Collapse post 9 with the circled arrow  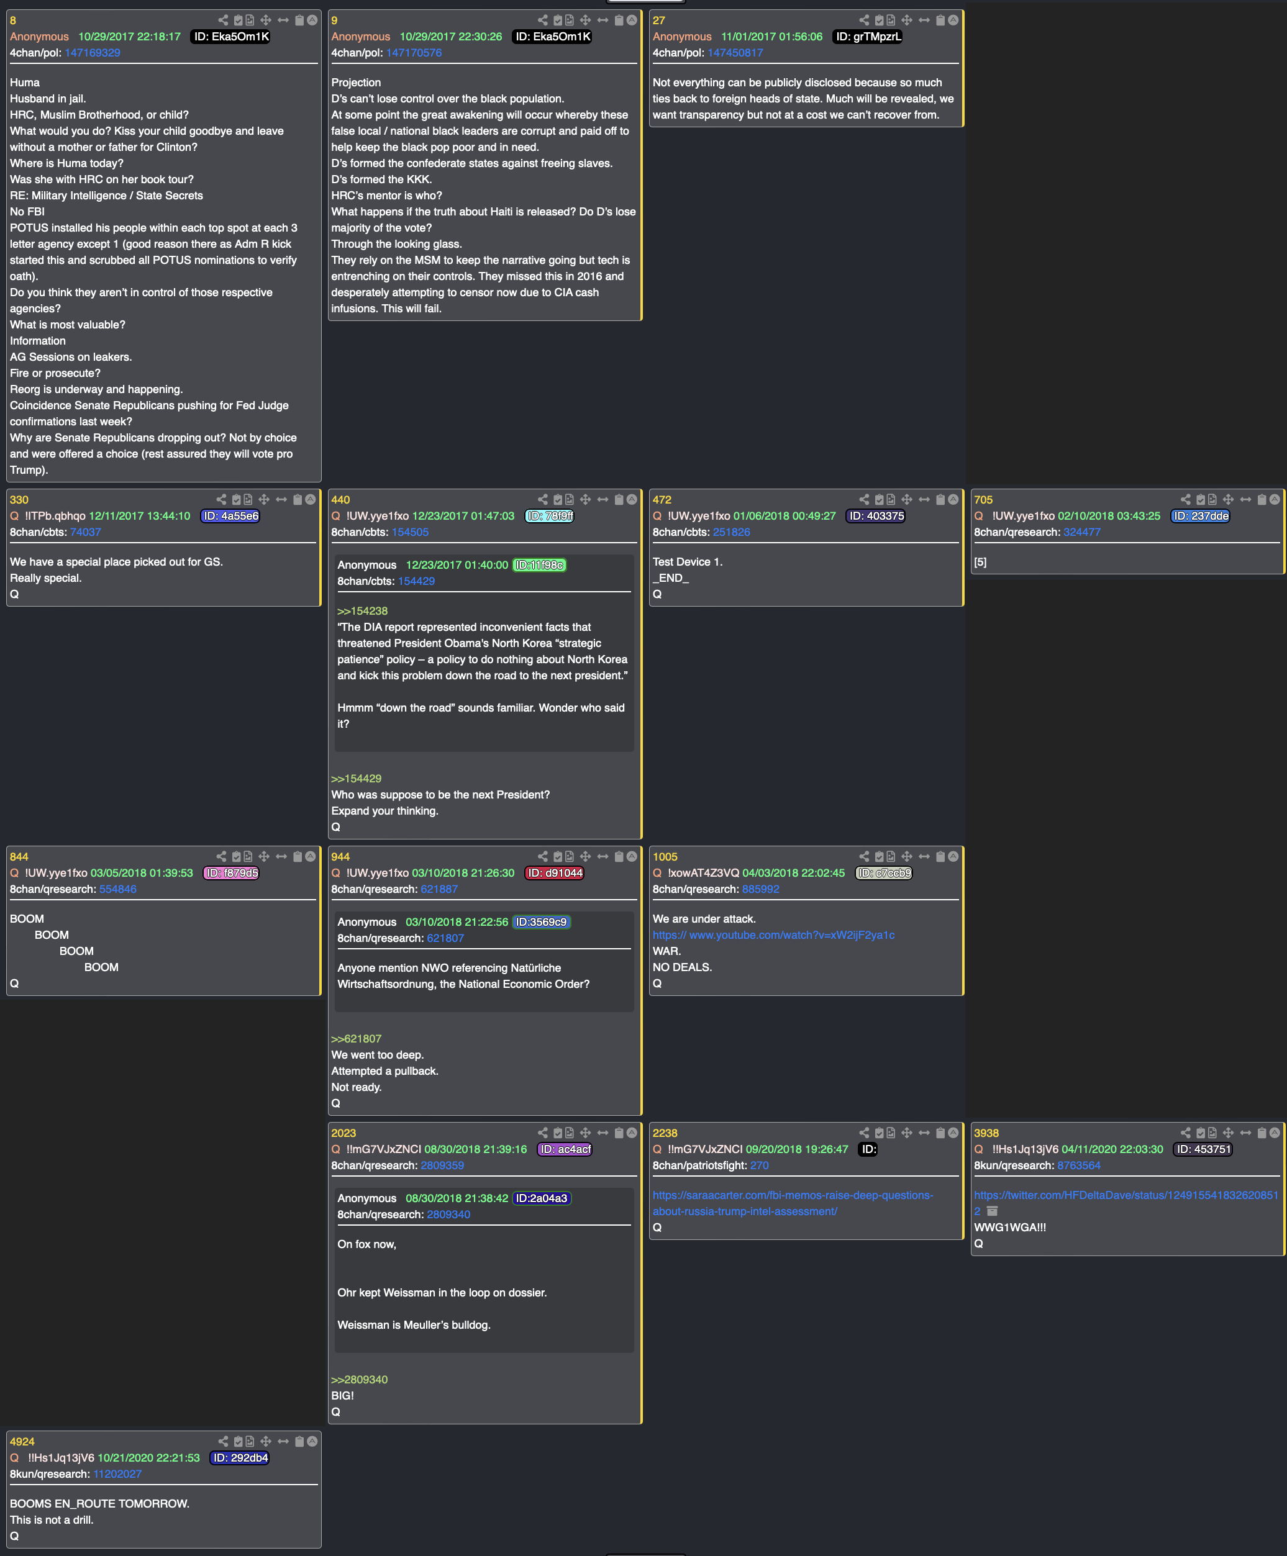[632, 20]
